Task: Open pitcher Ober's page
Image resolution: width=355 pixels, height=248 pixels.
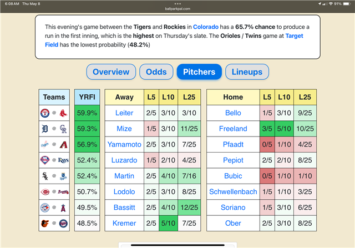Action: coord(233,224)
